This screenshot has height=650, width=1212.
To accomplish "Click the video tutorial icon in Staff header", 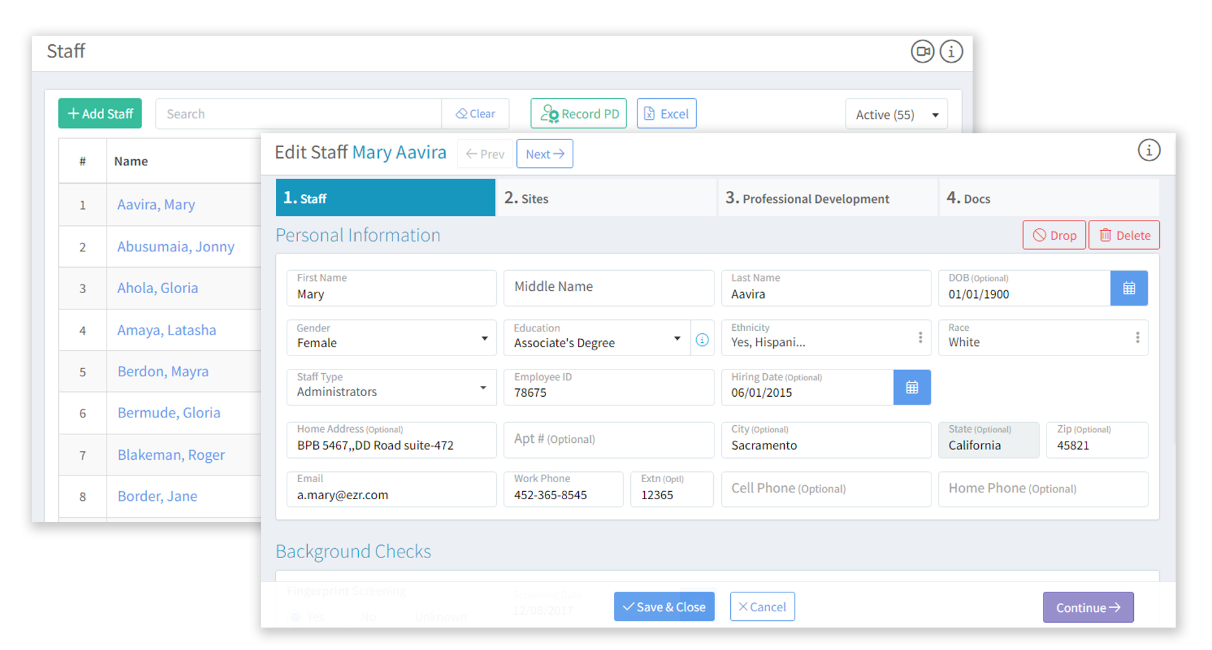I will pos(922,51).
